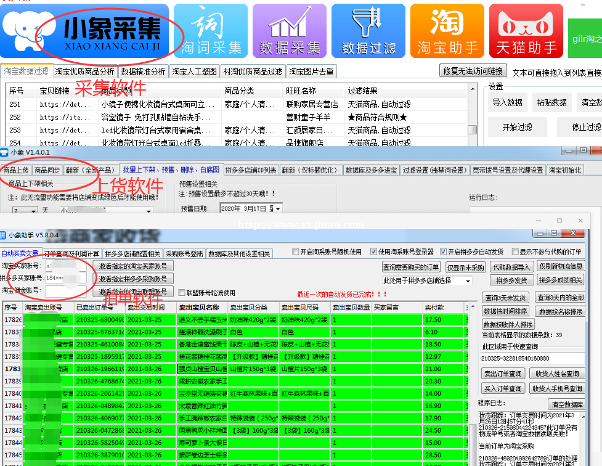The image size is (602, 466).
Task: Enable 联盟账号轮流使用 checkbox
Action: [x=182, y=293]
